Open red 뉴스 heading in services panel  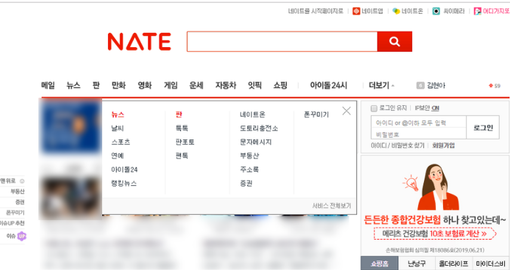tap(118, 114)
